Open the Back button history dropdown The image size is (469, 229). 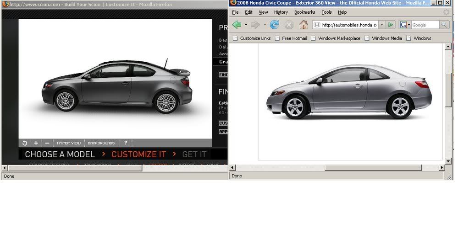click(246, 25)
